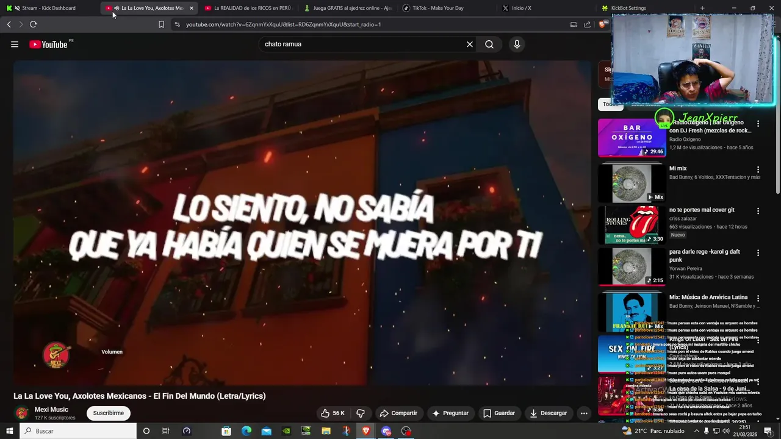Open notification center on the taskbar
Image resolution: width=781 pixels, height=439 pixels.
768,431
